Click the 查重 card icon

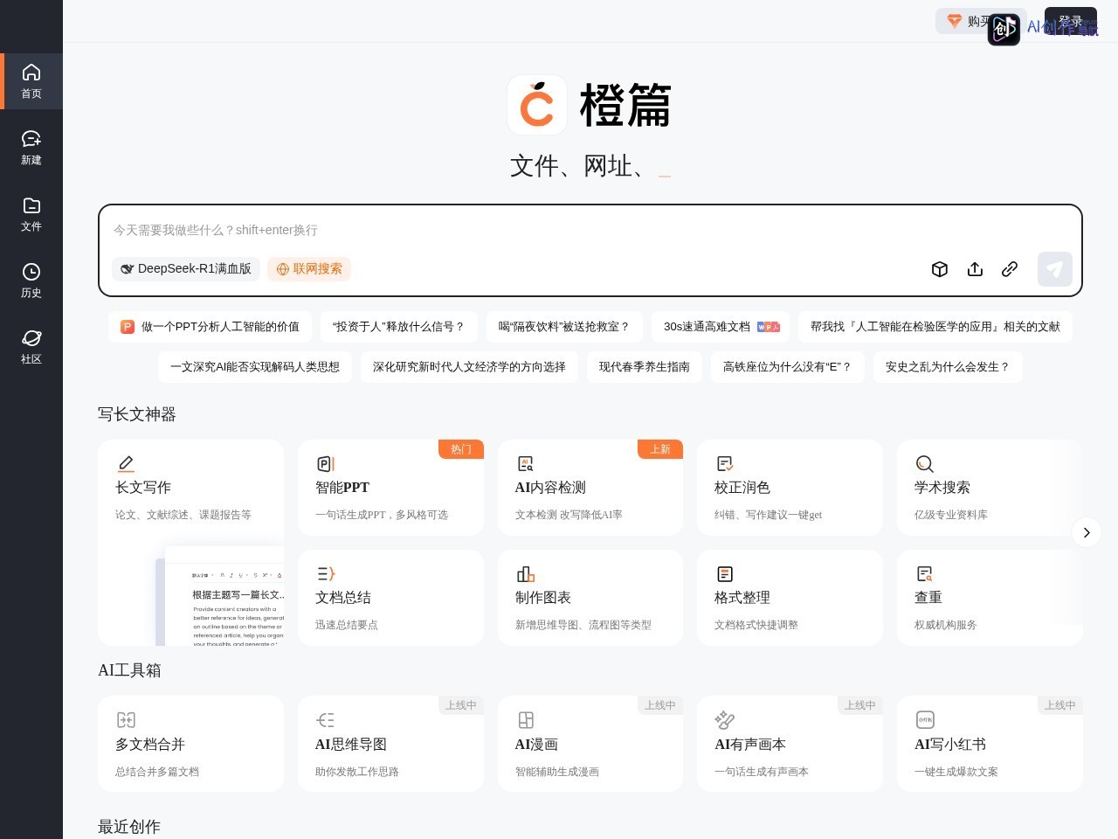pos(924,574)
